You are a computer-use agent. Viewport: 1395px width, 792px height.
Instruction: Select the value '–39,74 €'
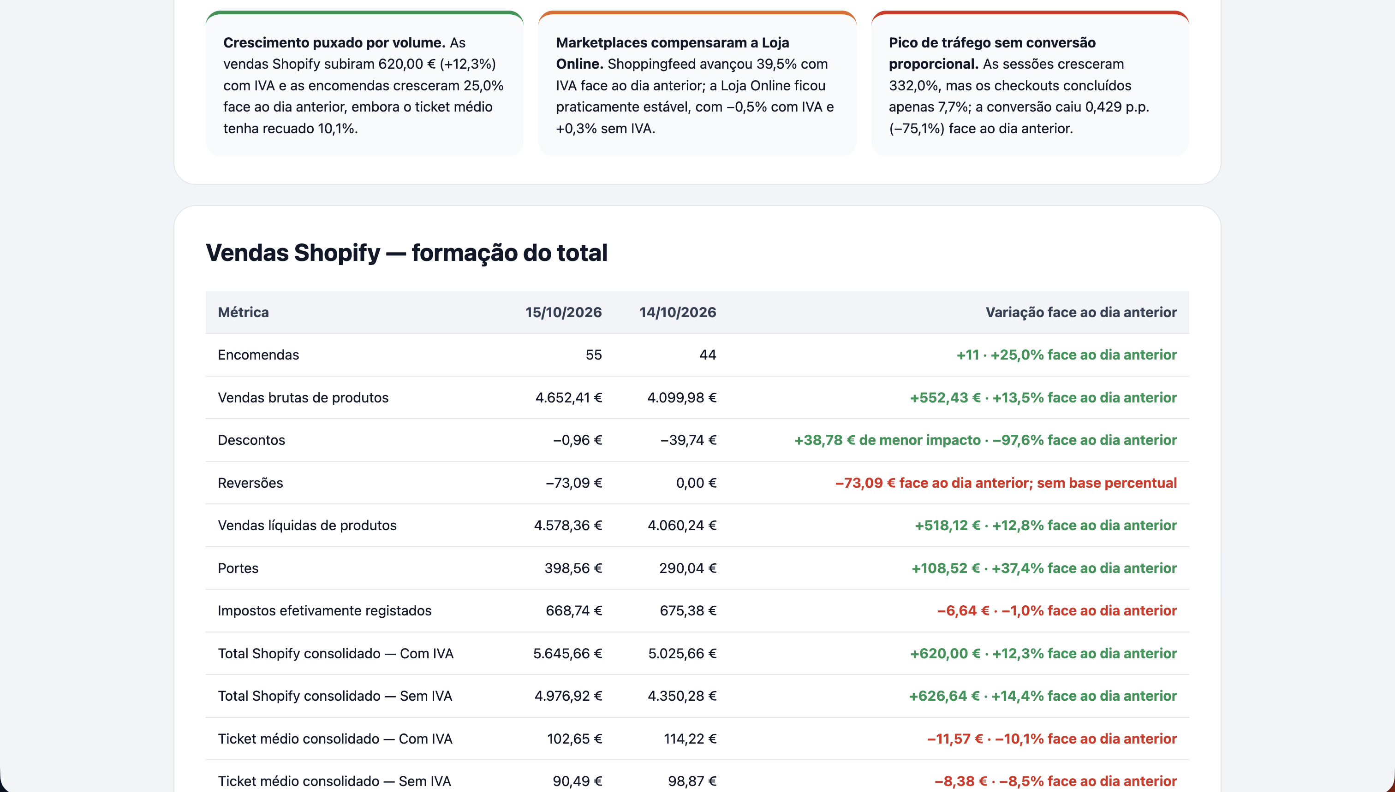point(689,440)
